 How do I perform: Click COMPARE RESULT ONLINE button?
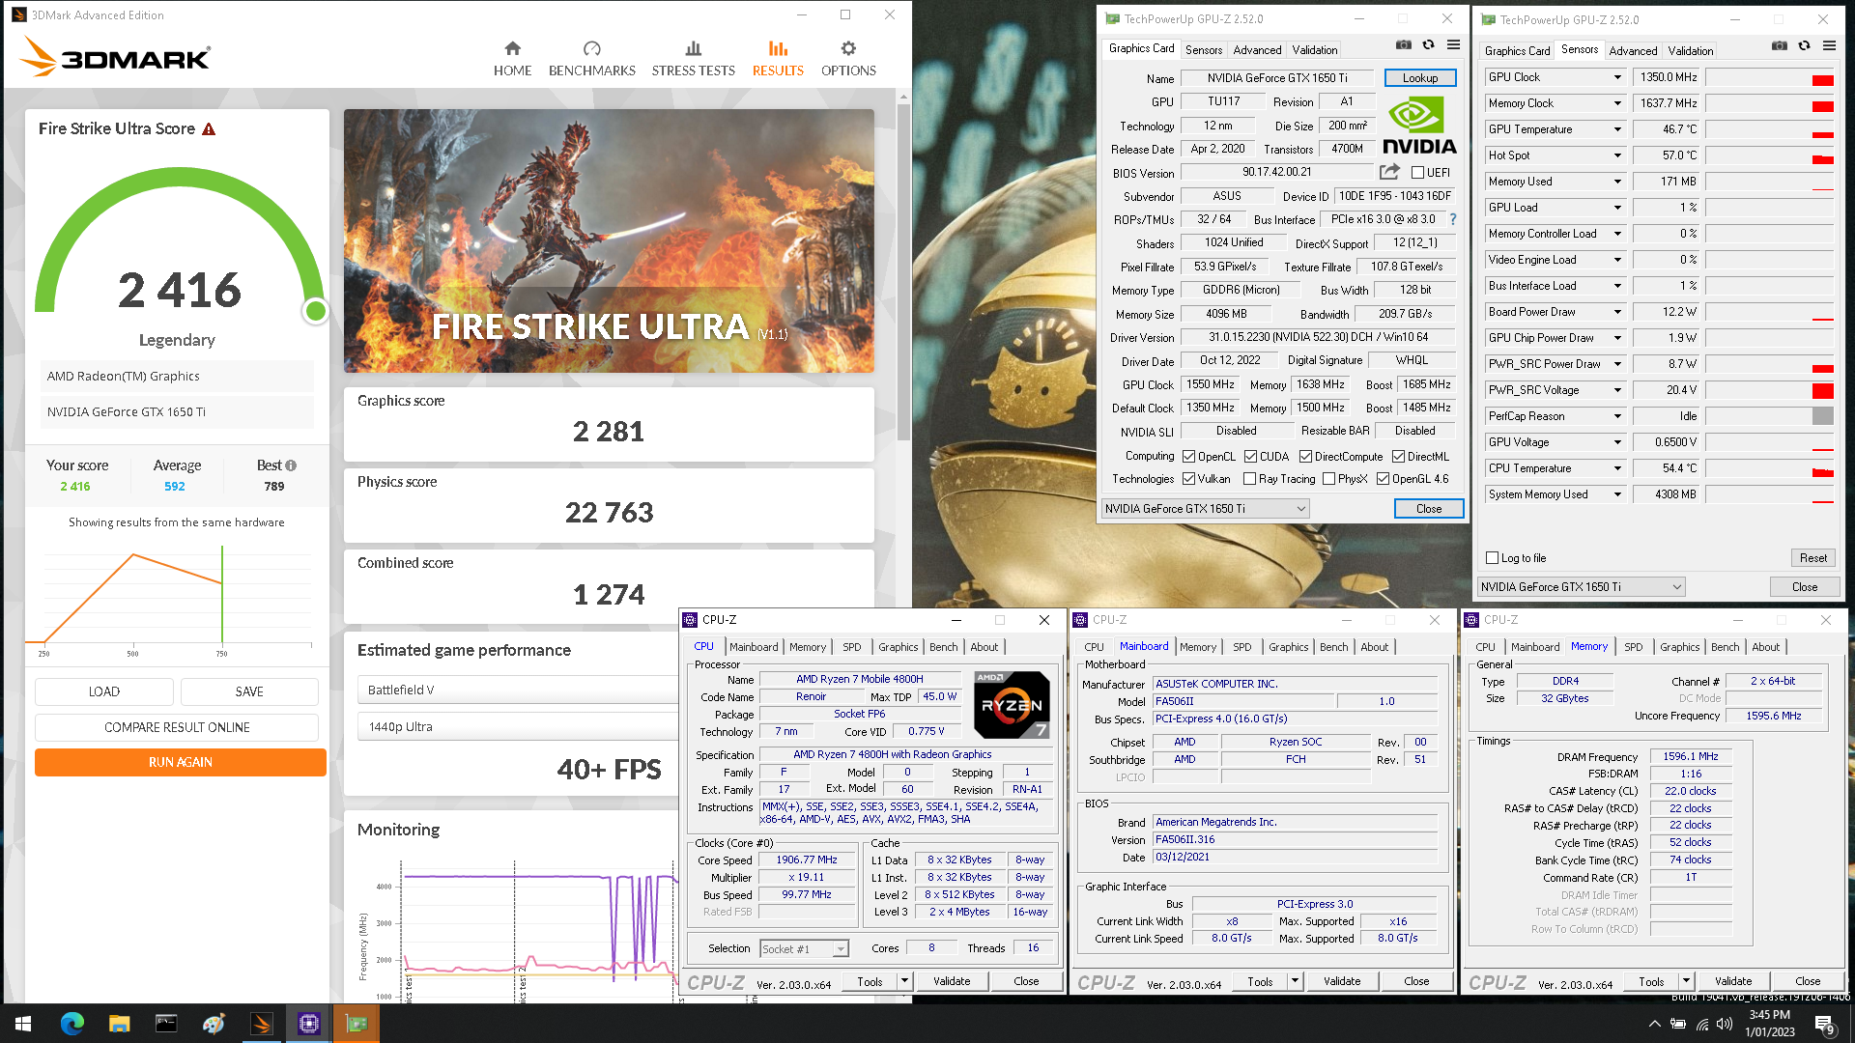click(177, 727)
